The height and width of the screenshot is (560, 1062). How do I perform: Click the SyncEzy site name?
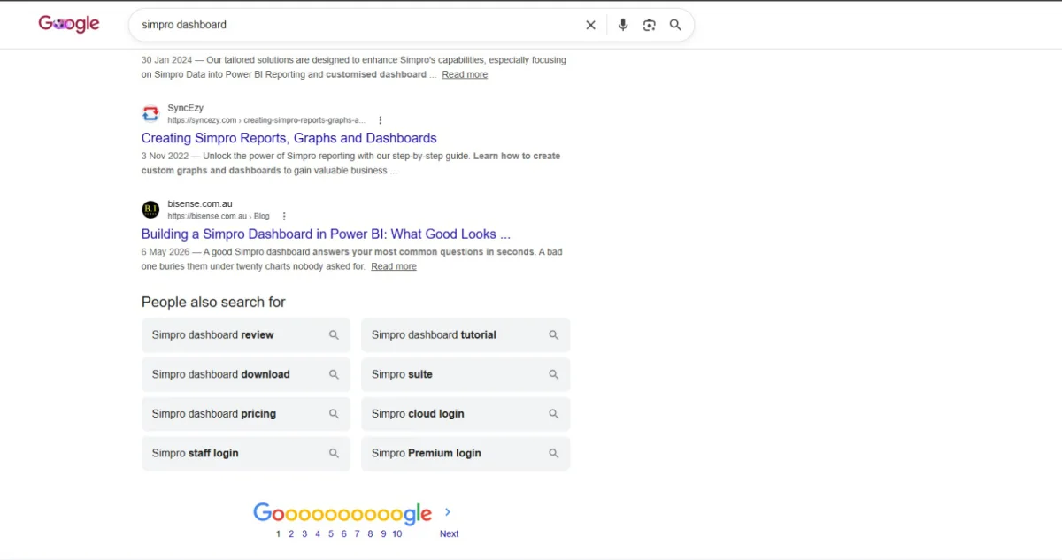pos(186,108)
